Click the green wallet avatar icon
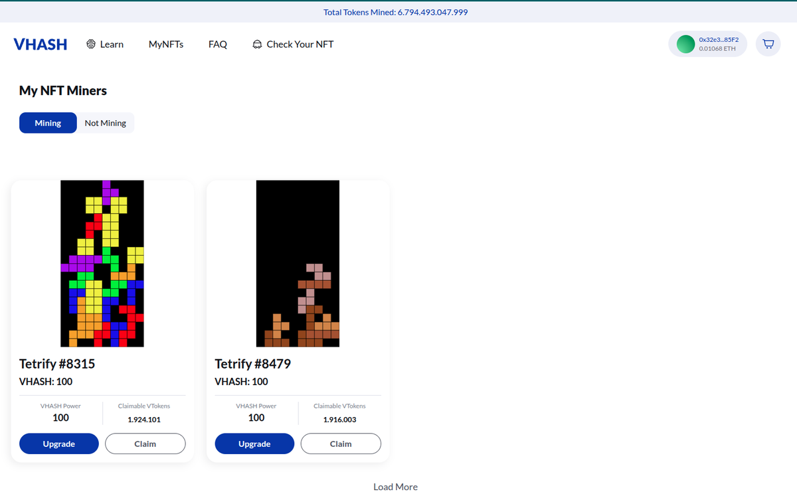This screenshot has width=797, height=498. [x=685, y=44]
